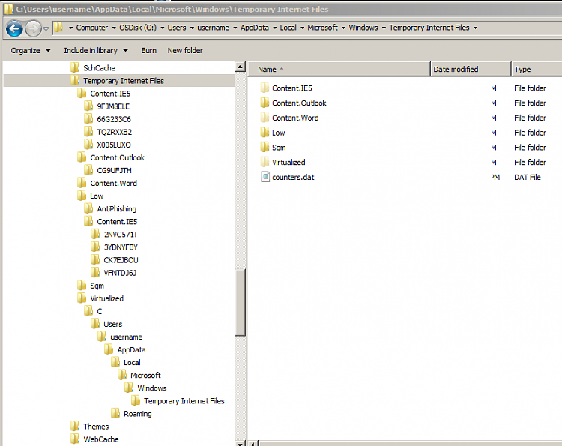Click TQZRXXB2 folder icon in tree
The height and width of the screenshot is (446, 562).
88,132
